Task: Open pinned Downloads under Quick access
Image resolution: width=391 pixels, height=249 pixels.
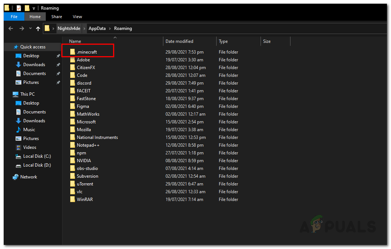Action: click(34, 65)
